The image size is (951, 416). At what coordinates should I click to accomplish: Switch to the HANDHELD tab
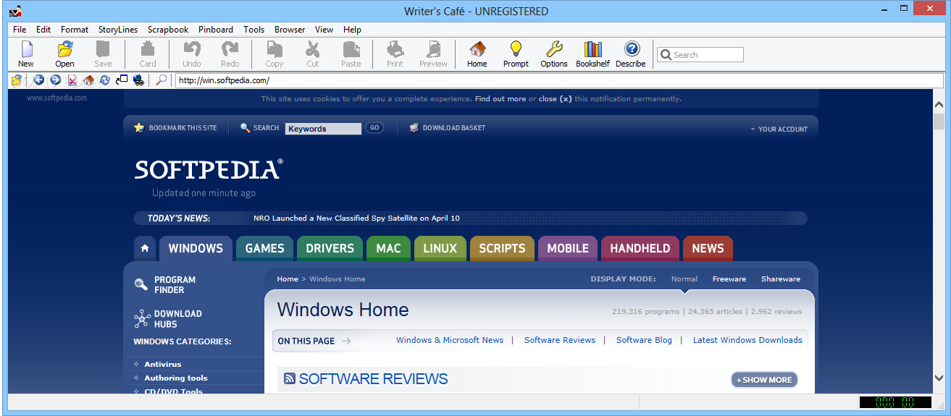coord(640,248)
